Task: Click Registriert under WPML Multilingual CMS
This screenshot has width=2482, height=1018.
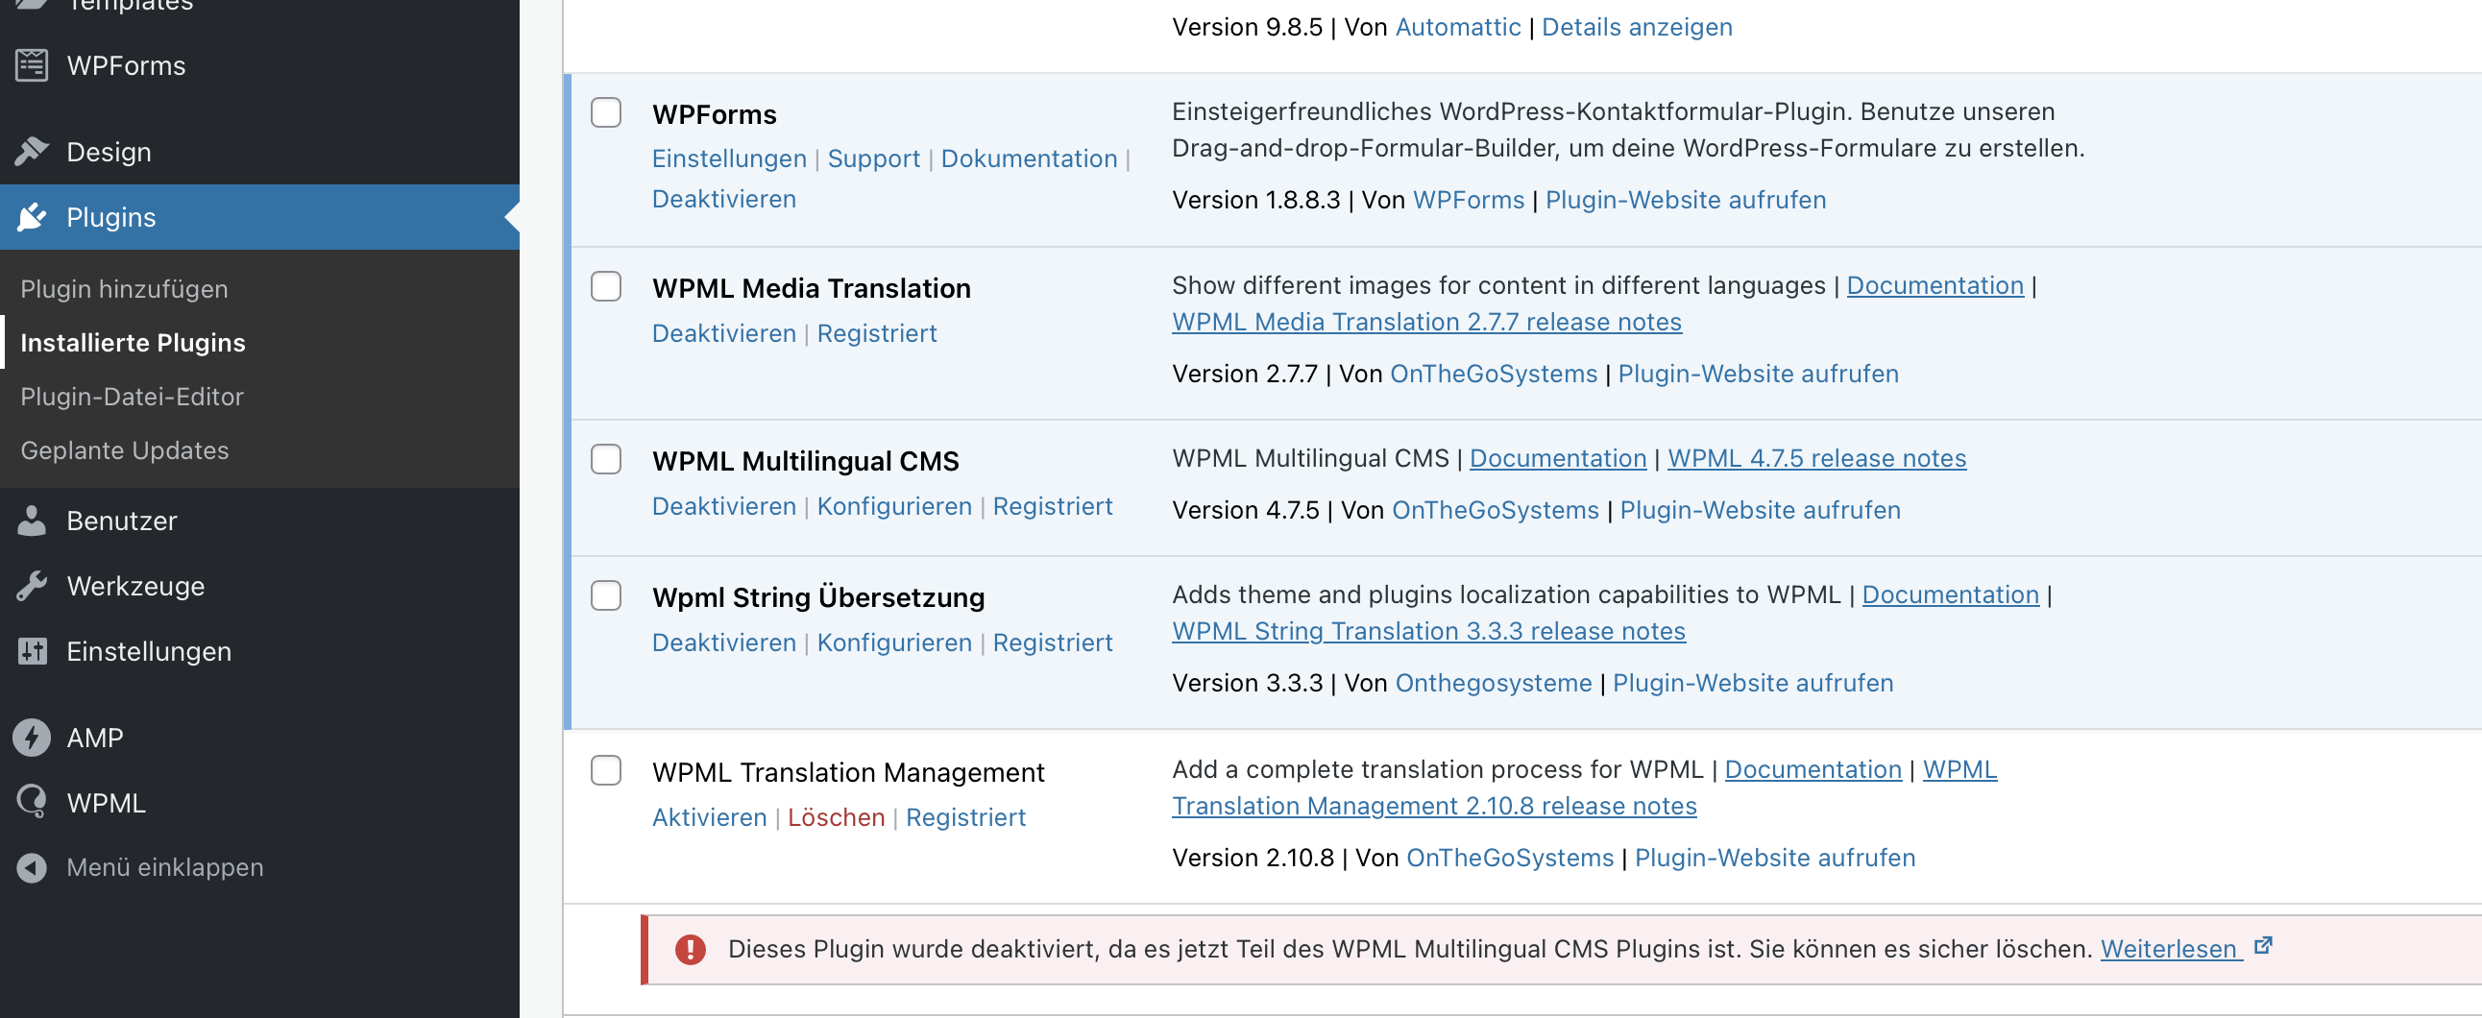Action: pyautogui.click(x=1052, y=505)
